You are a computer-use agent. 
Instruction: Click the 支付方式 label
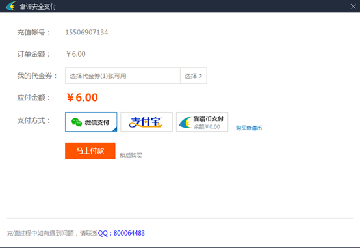[x=34, y=120]
